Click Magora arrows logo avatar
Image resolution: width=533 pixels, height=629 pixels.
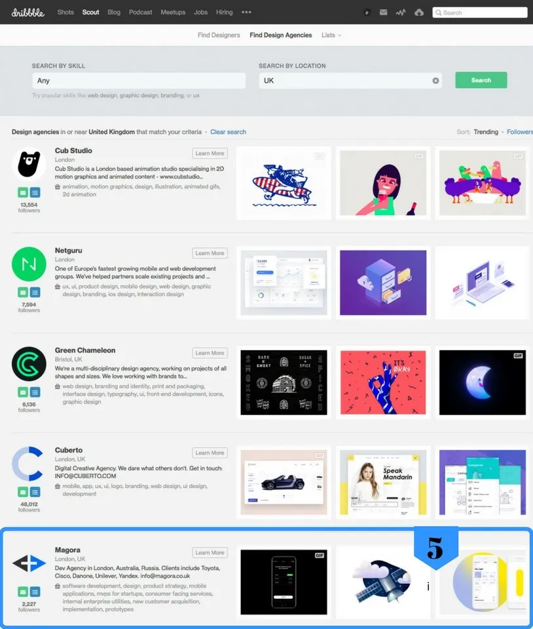coord(29,563)
